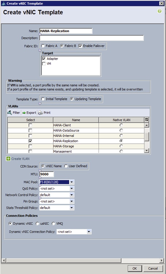The image size is (166, 274).
Task: Set HANA-Storage as native VLAN
Action: [x=121, y=146]
